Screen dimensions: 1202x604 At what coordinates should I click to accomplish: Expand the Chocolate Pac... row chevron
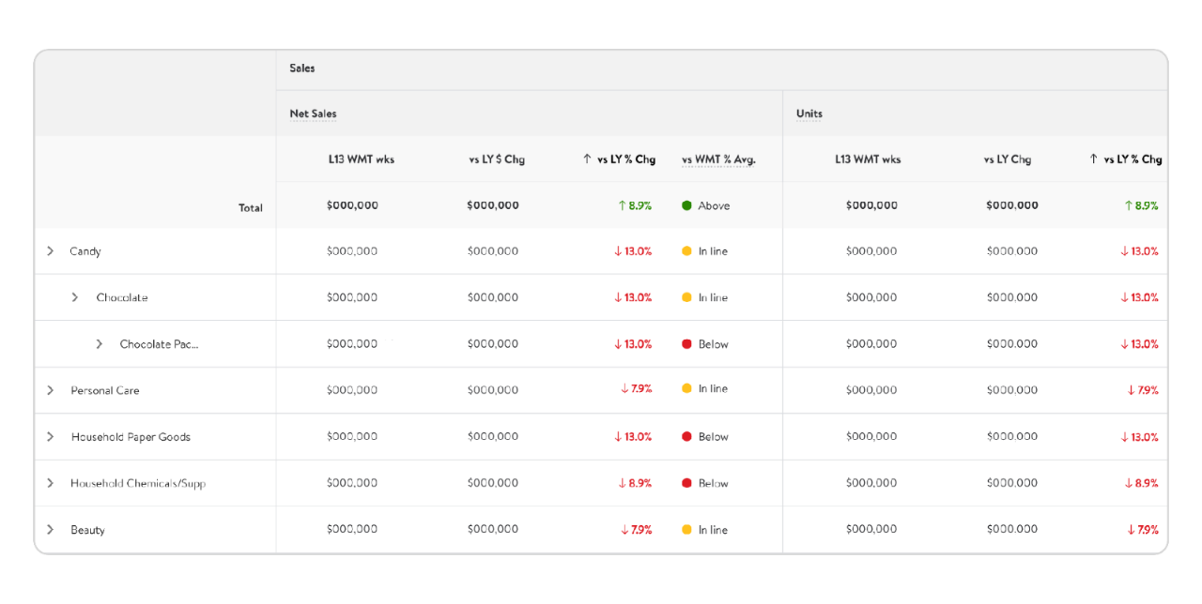(100, 344)
